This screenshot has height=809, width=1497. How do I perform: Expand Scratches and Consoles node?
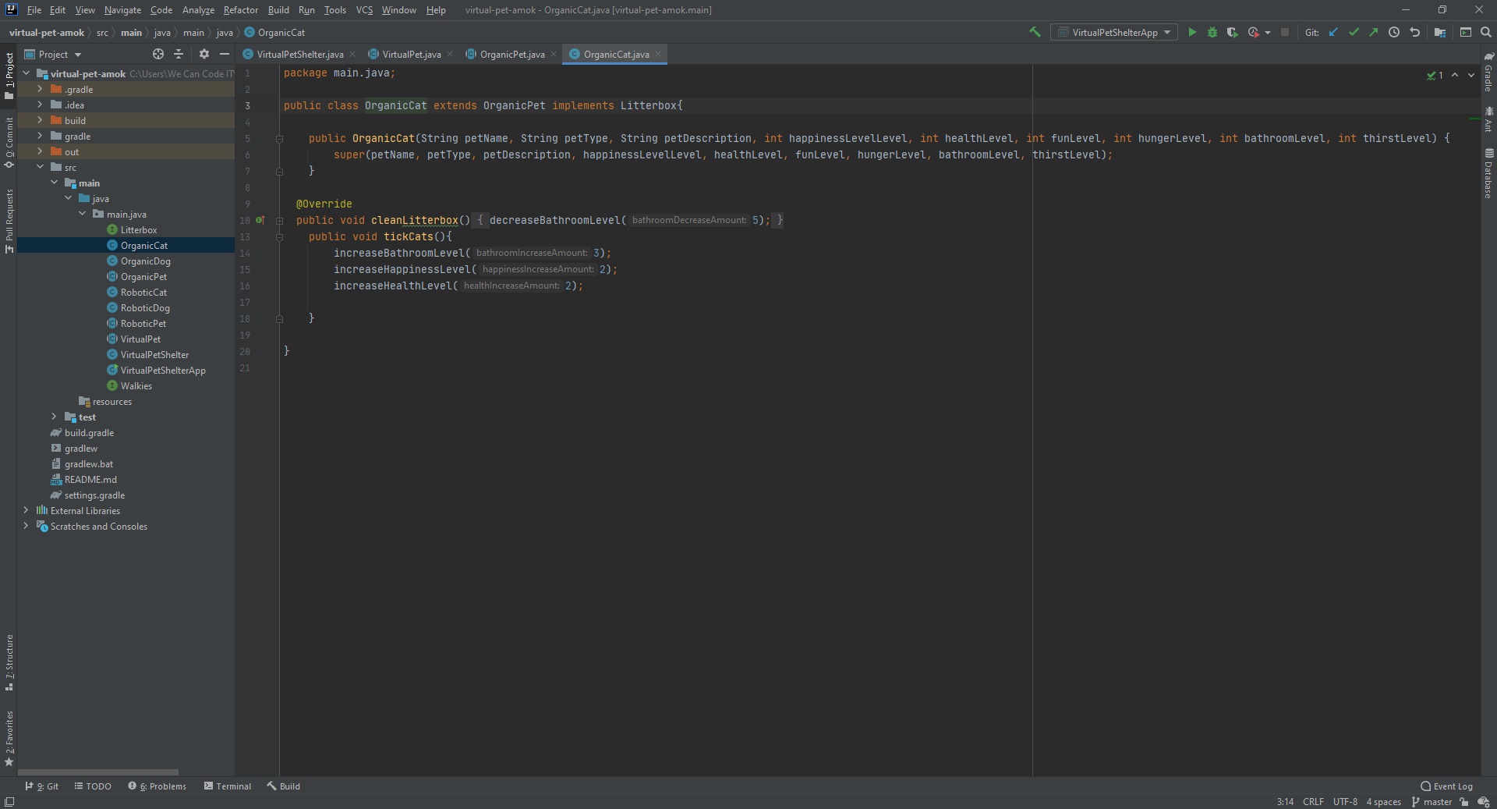[26, 526]
